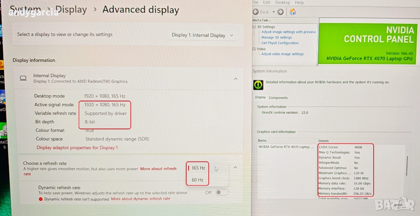
Task: Open the Edit menu in NVIDIA Control Panel
Action: [x=267, y=2]
